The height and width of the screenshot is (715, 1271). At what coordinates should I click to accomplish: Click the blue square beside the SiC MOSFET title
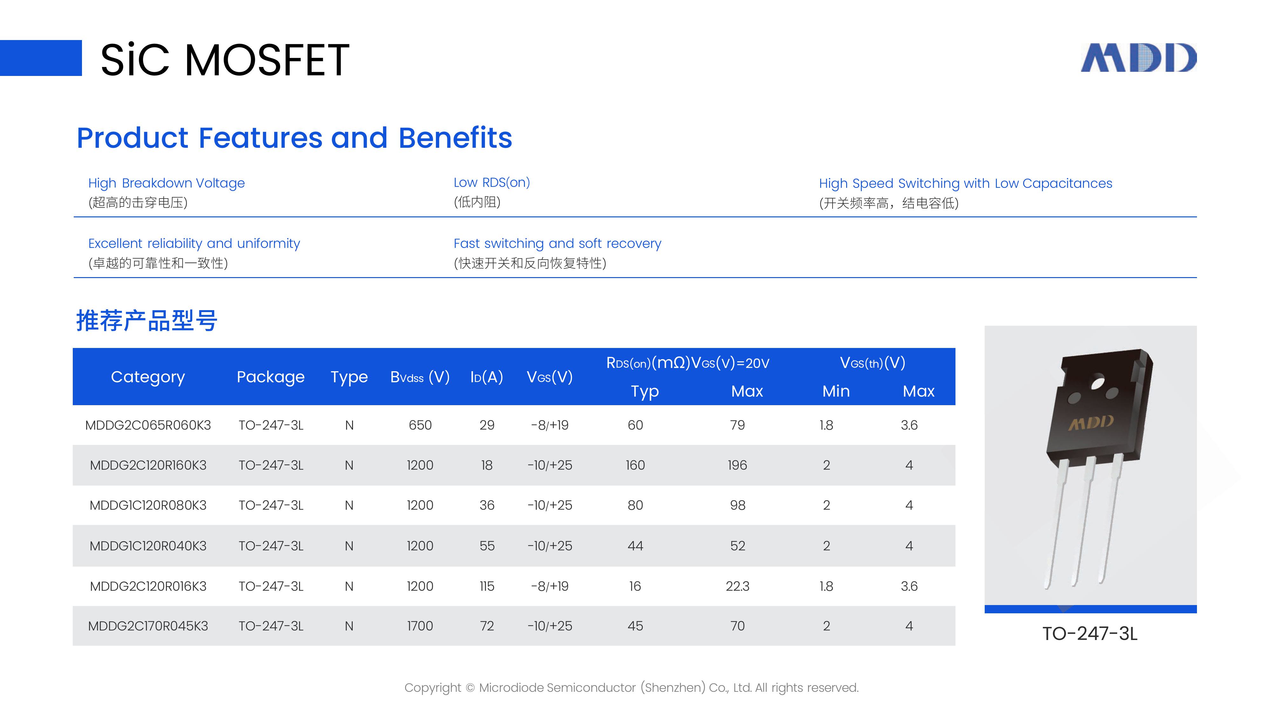pos(41,58)
